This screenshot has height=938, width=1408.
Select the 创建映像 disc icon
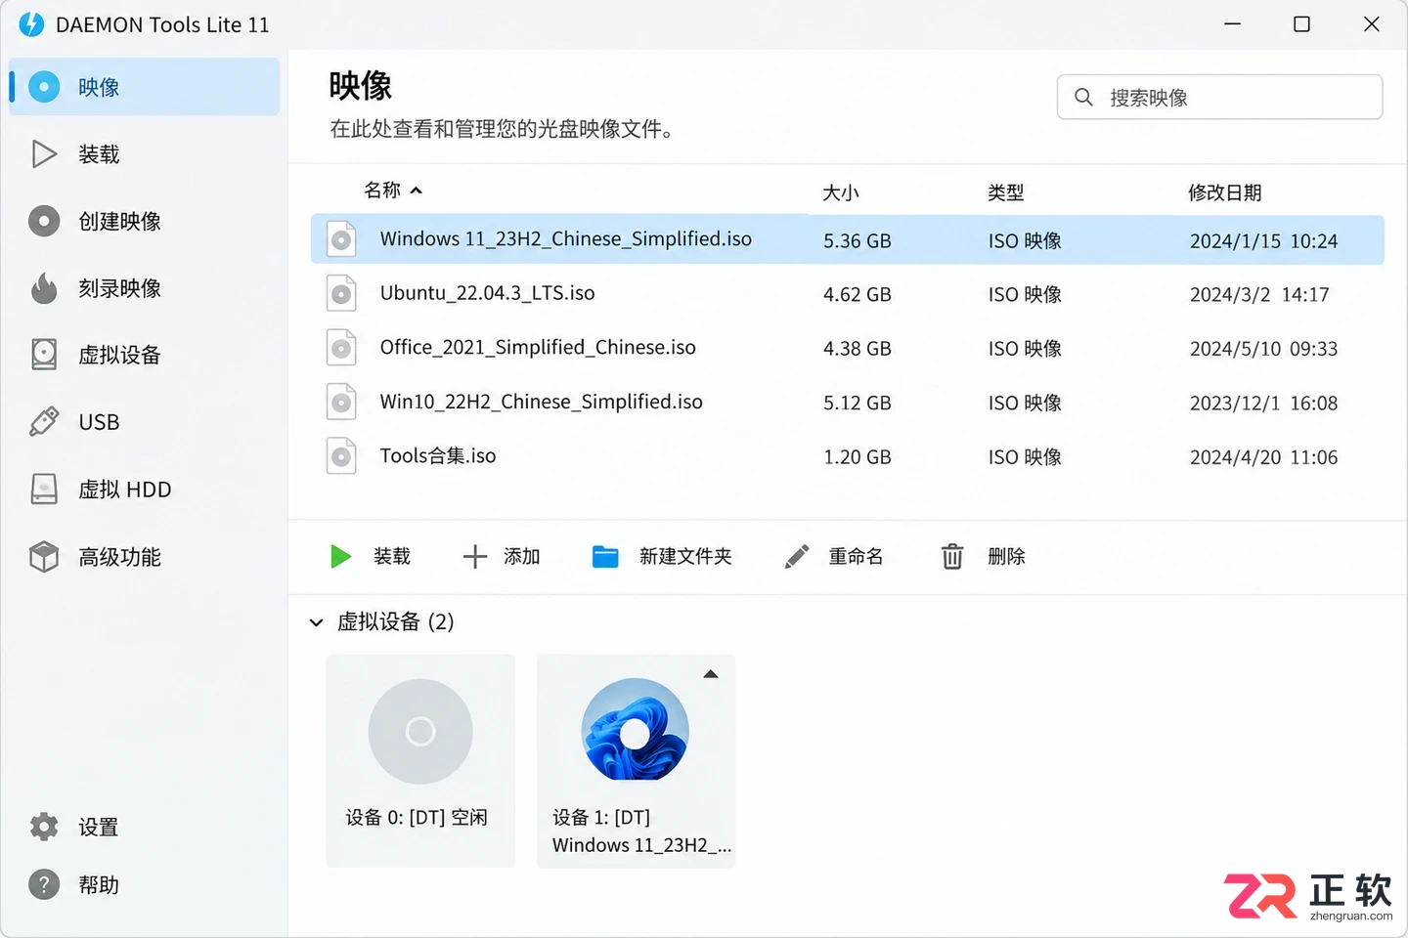44,222
